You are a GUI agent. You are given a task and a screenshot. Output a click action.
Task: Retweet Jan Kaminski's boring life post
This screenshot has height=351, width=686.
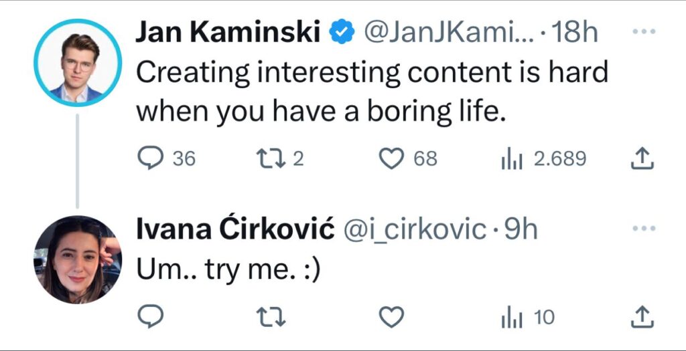272,158
